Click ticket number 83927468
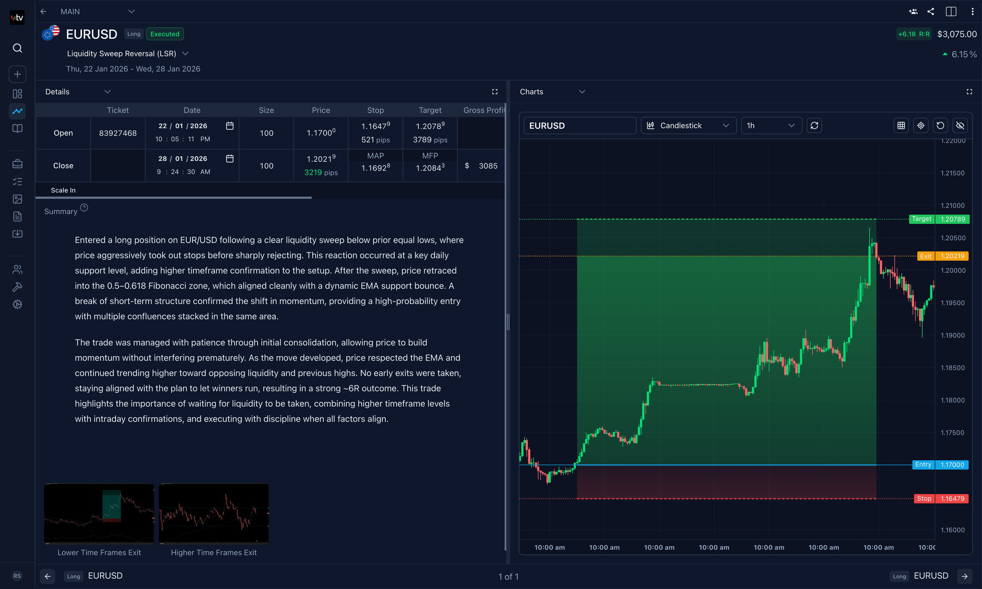This screenshot has height=589, width=982. (118, 133)
